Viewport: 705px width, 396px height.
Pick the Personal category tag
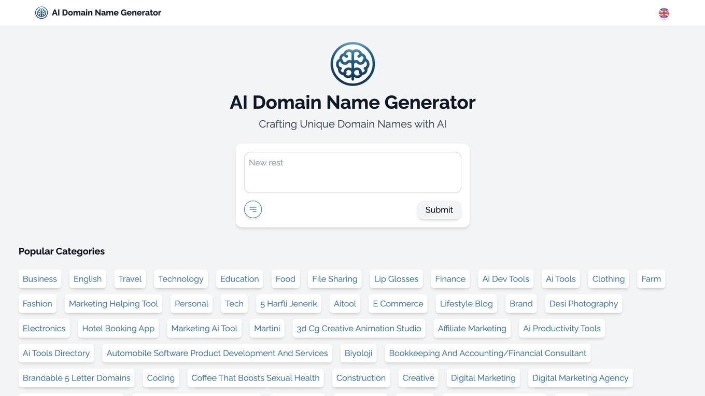[192, 304]
